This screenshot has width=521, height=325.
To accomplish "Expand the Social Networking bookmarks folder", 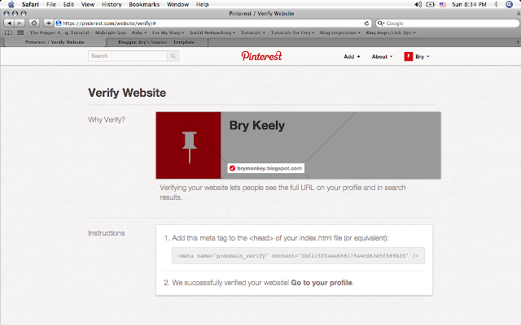I will 212,32.
